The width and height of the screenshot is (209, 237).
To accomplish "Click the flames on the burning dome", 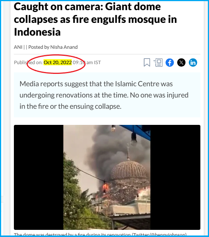I will tap(106, 187).
